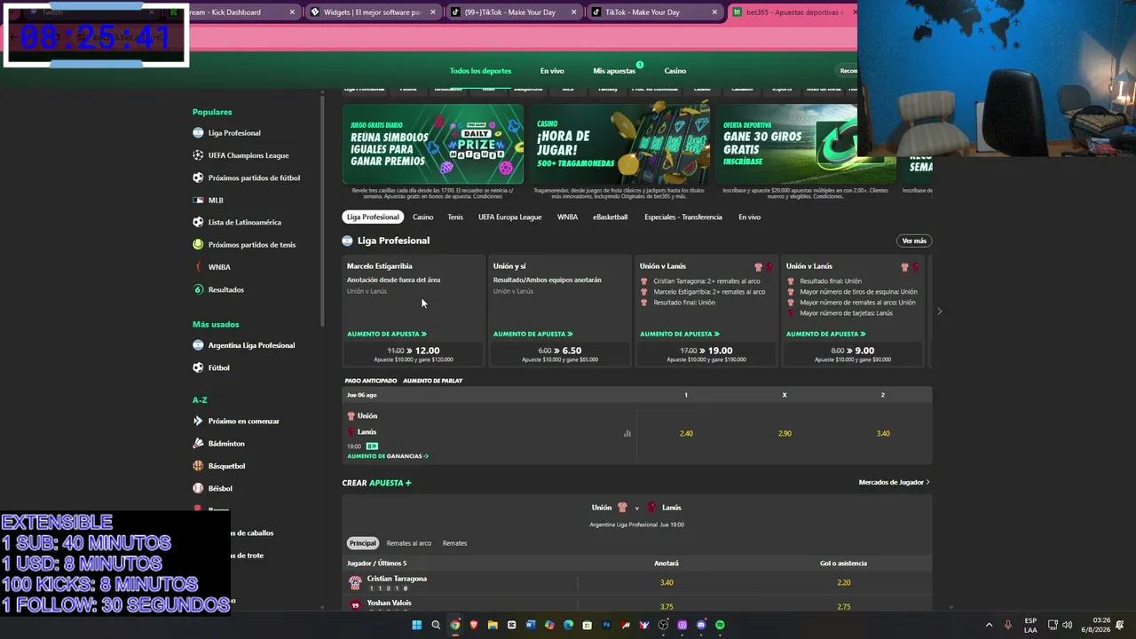Select the Tenis filter pill
The height and width of the screenshot is (639, 1136).
click(x=455, y=217)
